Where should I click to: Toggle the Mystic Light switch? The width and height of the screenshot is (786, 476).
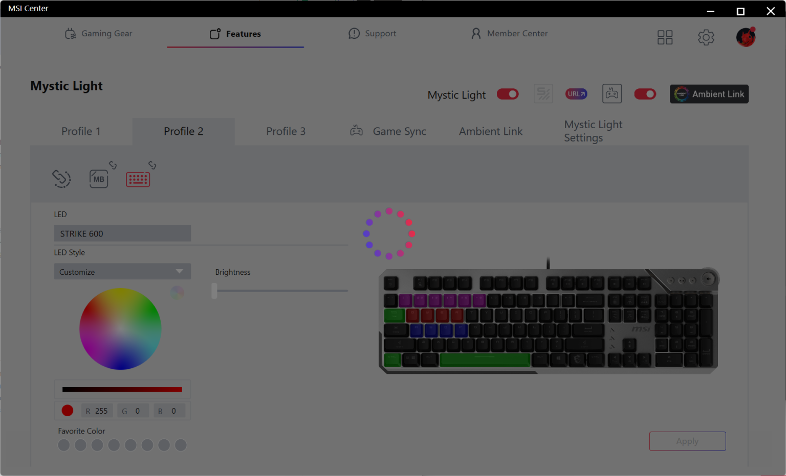[x=508, y=94]
